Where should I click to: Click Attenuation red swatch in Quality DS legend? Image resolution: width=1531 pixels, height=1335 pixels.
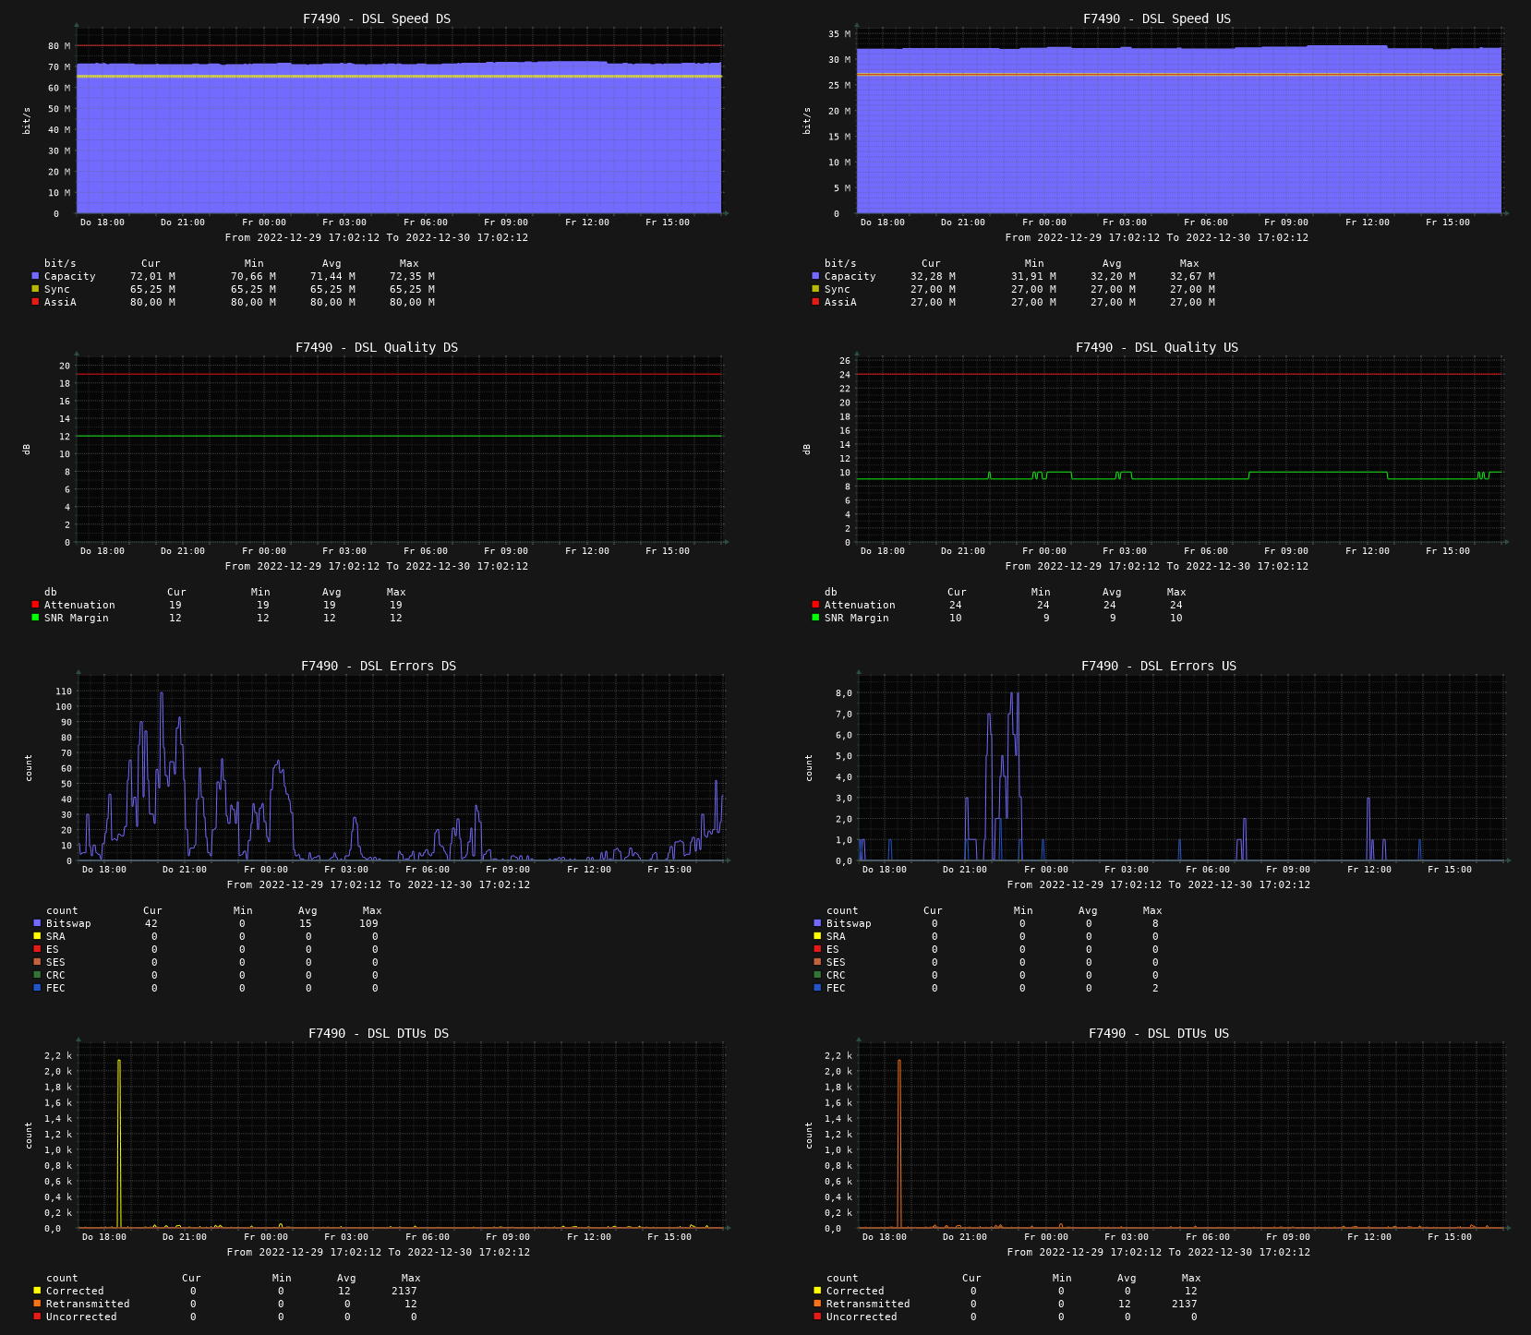35,605
